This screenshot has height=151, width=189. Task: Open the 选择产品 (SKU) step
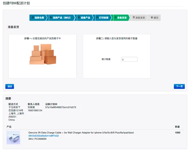(62, 18)
